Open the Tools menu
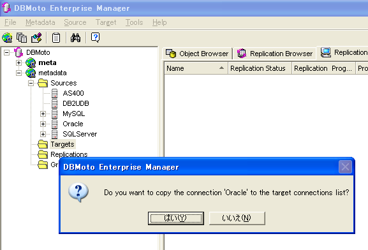This screenshot has height=250, width=368. coord(134,22)
